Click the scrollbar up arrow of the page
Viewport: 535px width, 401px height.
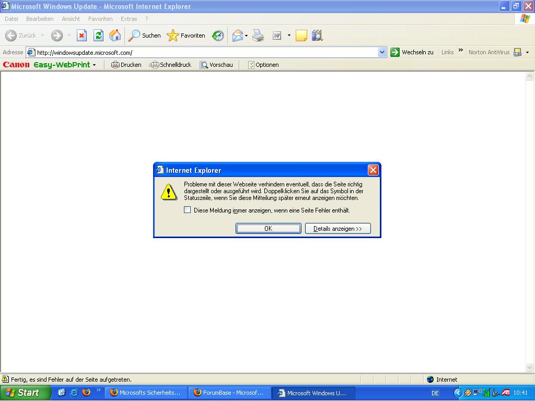coord(530,76)
